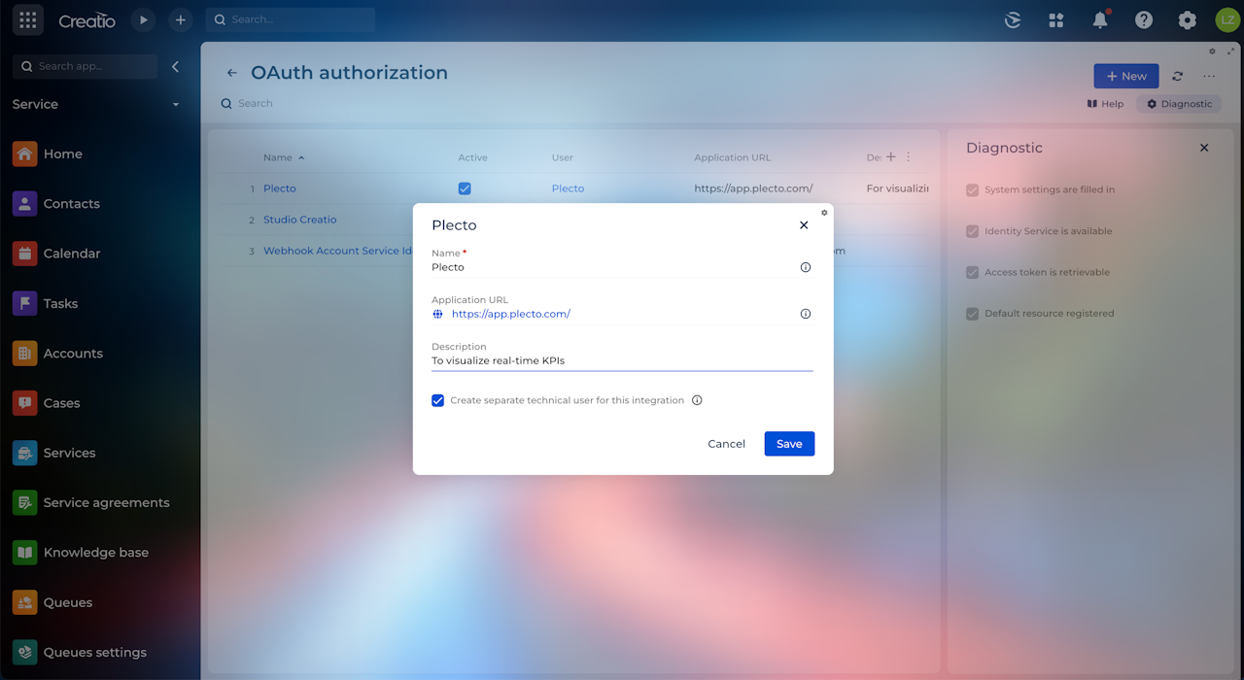
Task: Open the marketplace apps icon in top bar
Action: [1056, 19]
